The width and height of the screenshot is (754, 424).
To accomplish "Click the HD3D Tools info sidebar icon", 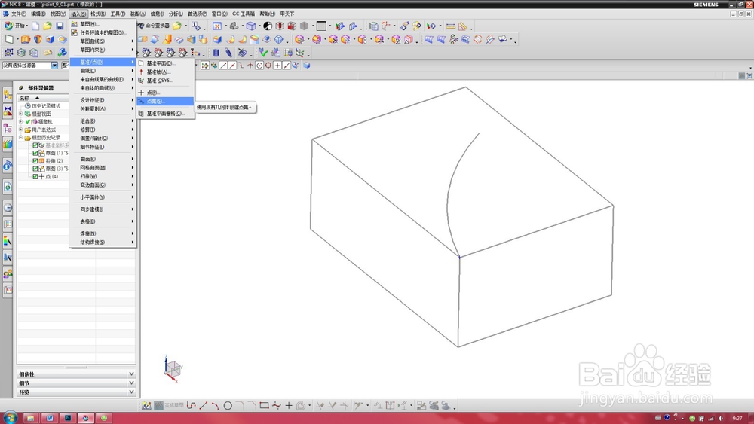I will (x=8, y=166).
